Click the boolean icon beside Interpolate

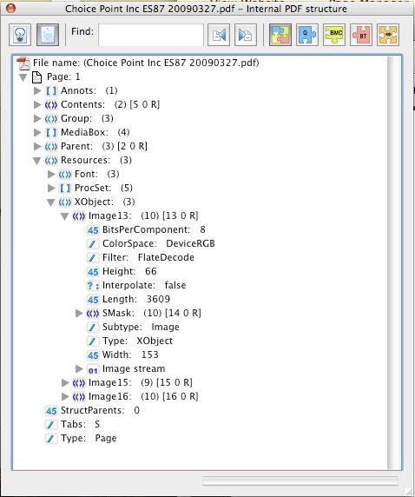point(93,286)
